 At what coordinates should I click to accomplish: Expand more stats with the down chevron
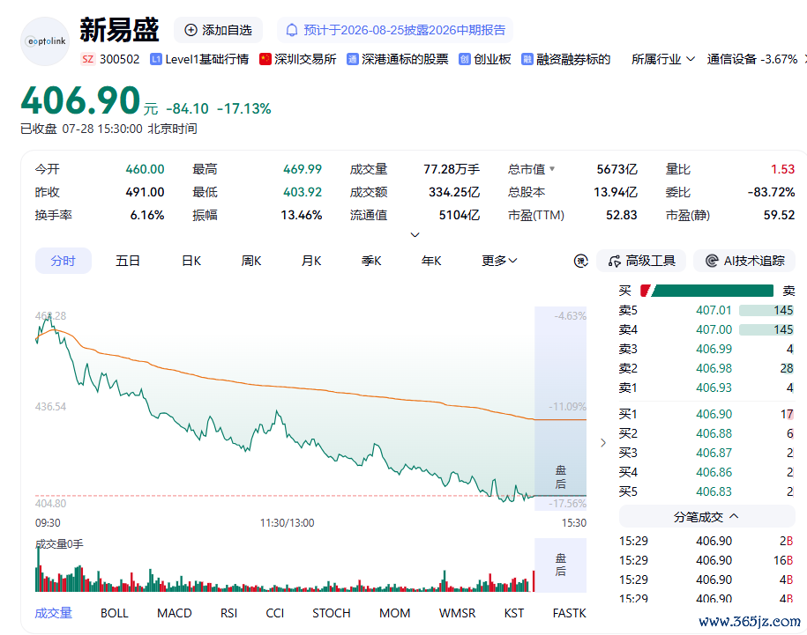[415, 235]
